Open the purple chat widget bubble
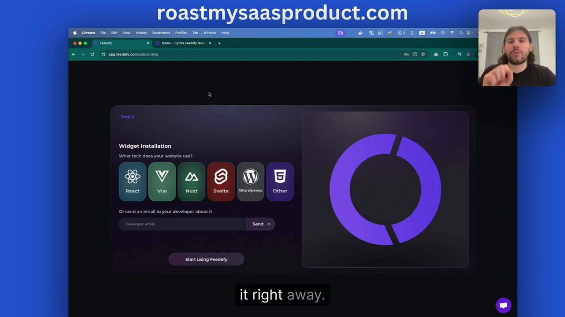Image resolution: width=565 pixels, height=317 pixels. point(503,305)
